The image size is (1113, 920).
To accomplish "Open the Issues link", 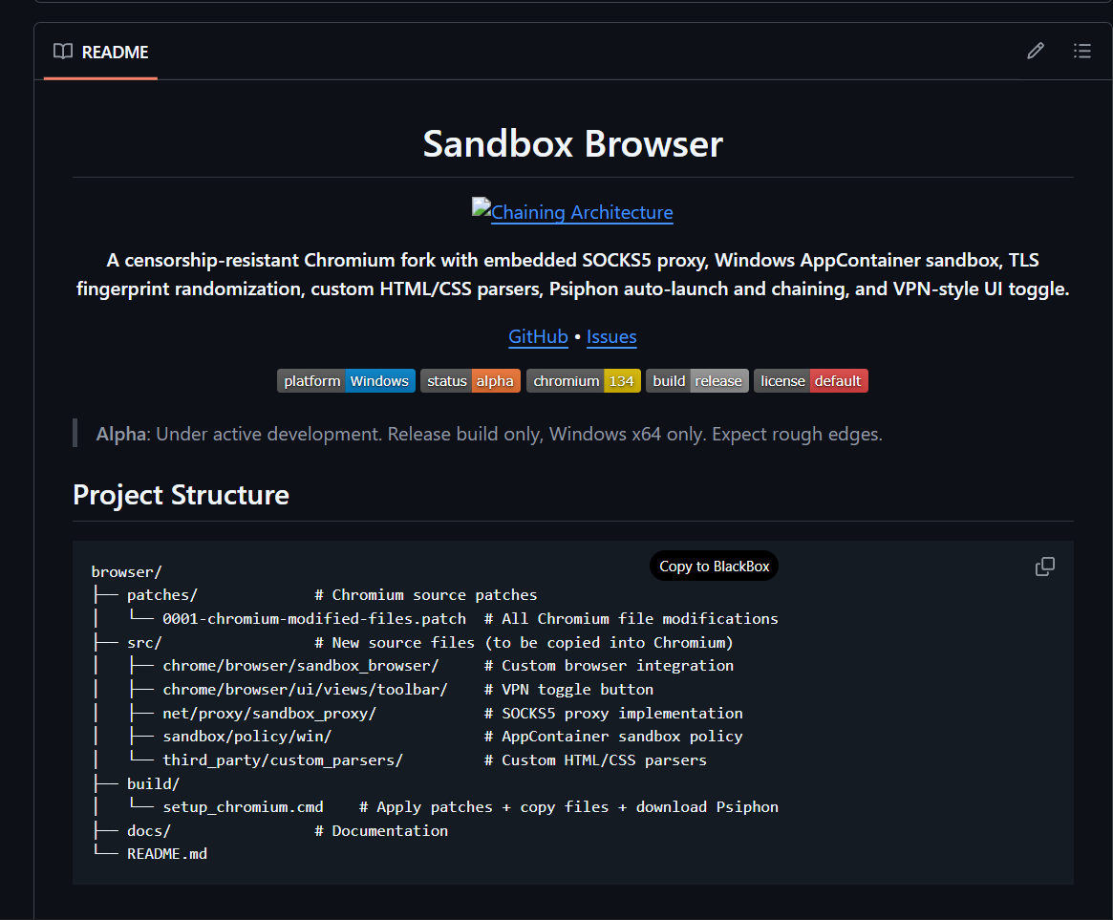I will click(x=611, y=336).
